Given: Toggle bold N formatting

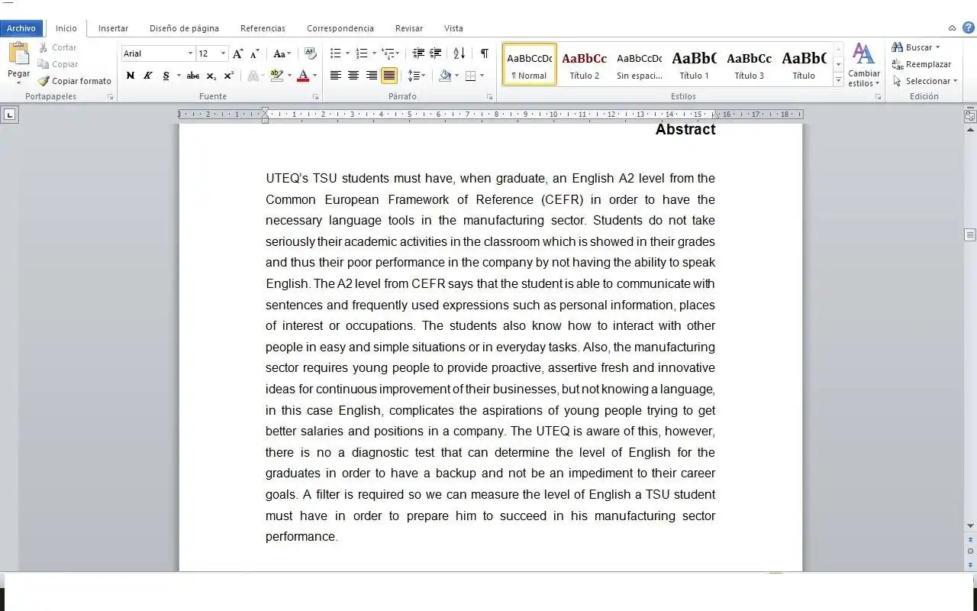Looking at the screenshot, I should pos(130,76).
